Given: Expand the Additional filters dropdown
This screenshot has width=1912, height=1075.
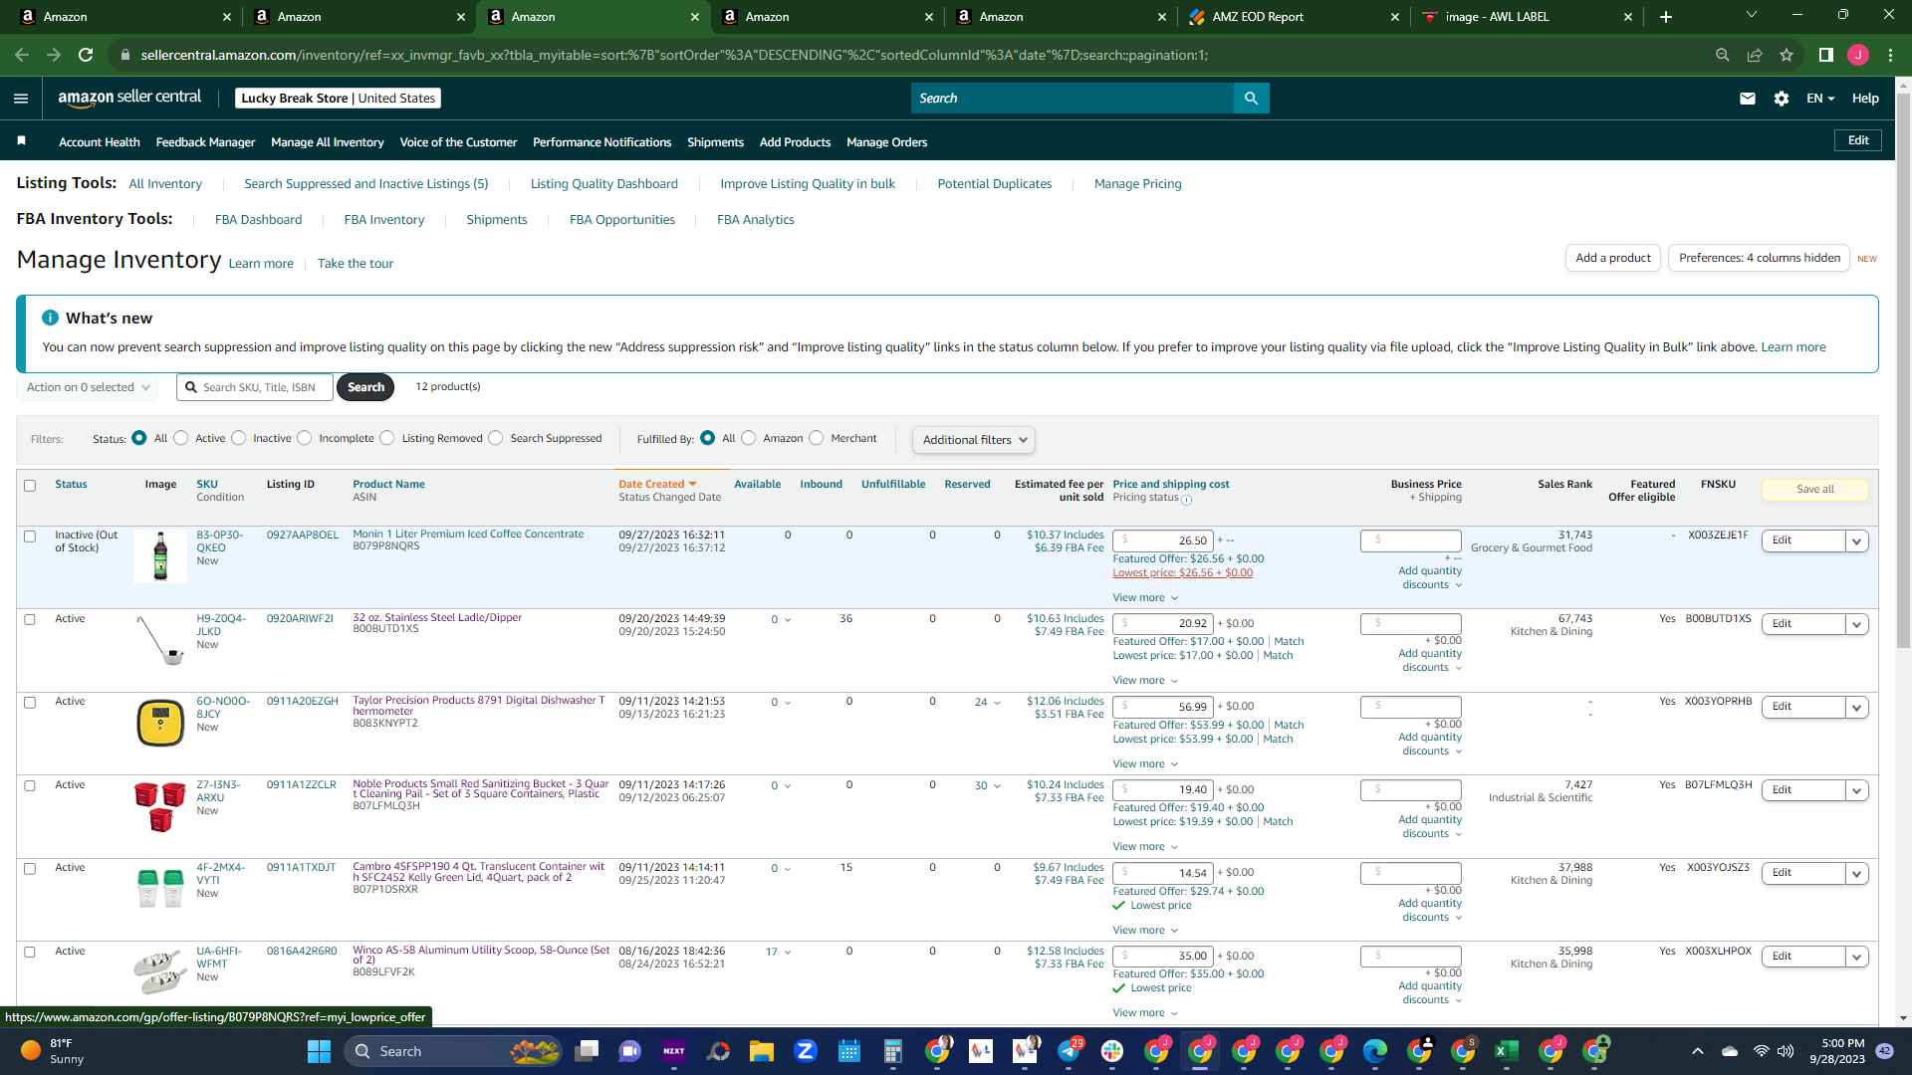Looking at the screenshot, I should 974,440.
